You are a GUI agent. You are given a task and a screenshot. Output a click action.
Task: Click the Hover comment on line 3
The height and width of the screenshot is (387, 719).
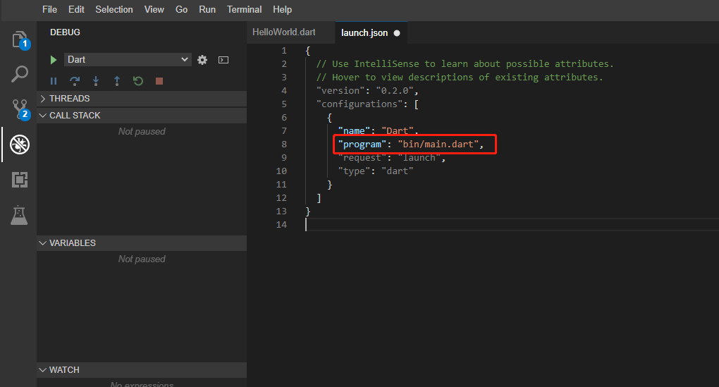tap(460, 77)
